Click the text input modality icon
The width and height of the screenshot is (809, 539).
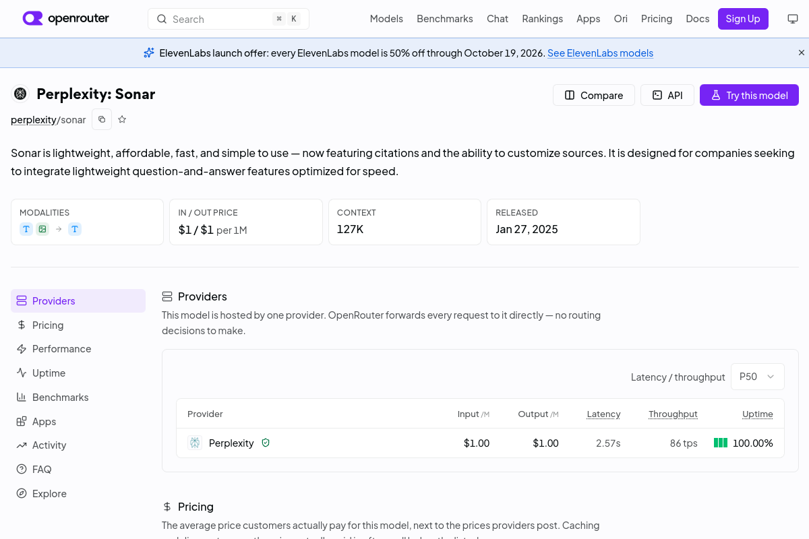(x=26, y=229)
